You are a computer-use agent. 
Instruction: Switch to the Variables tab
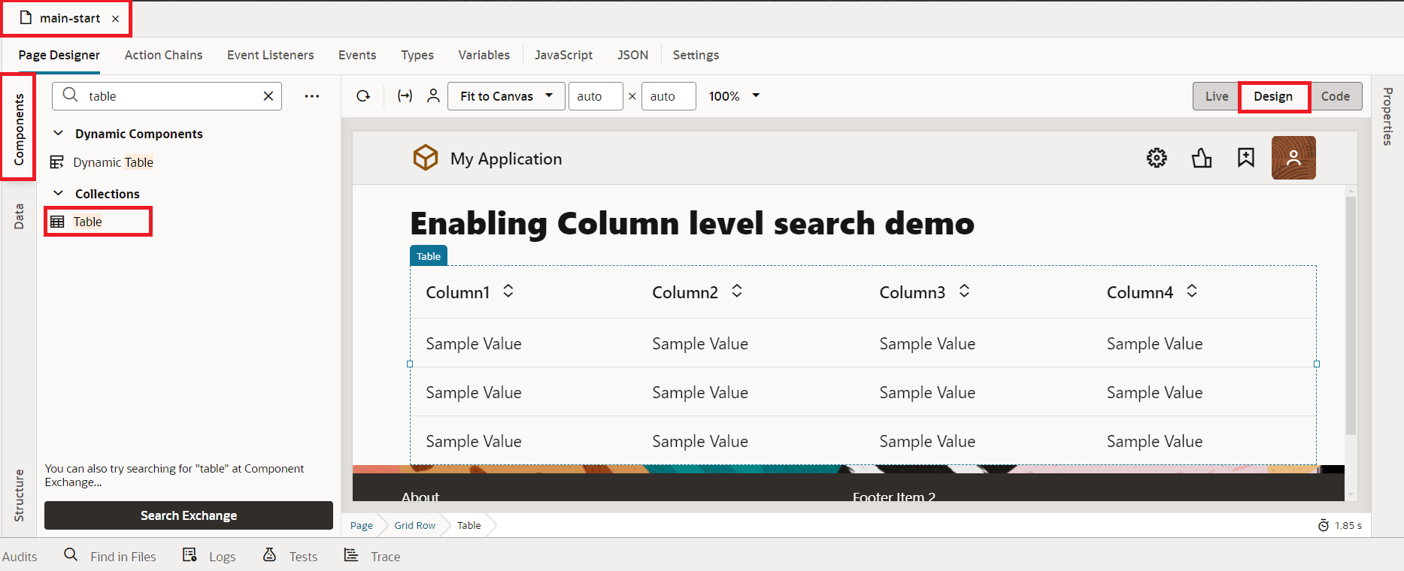[484, 55]
